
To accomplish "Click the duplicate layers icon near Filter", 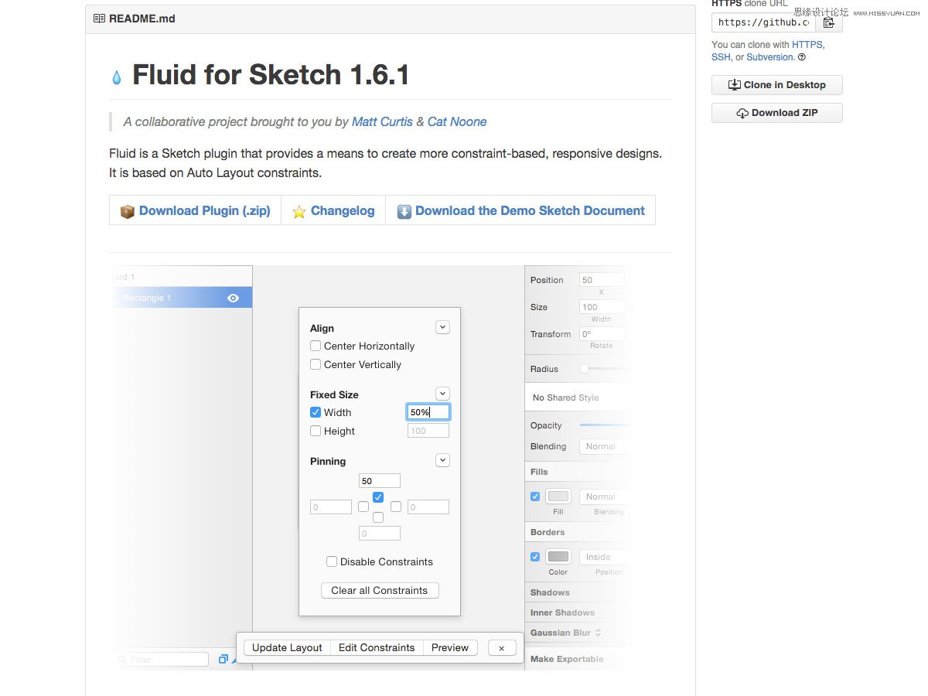I will click(x=223, y=659).
